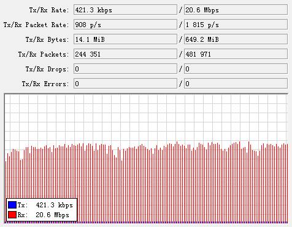Image resolution: width=292 pixels, height=227 pixels.
Task: Click the Tx 421.3 kbps legend entry
Action: click(x=40, y=205)
